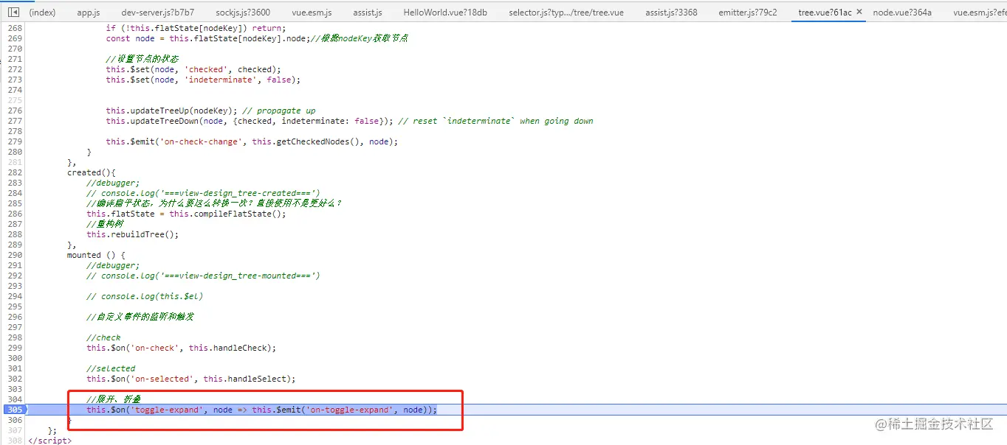Click the 'on-selected' listener line
Viewport: 1007px width, 445px height.
[191, 379]
